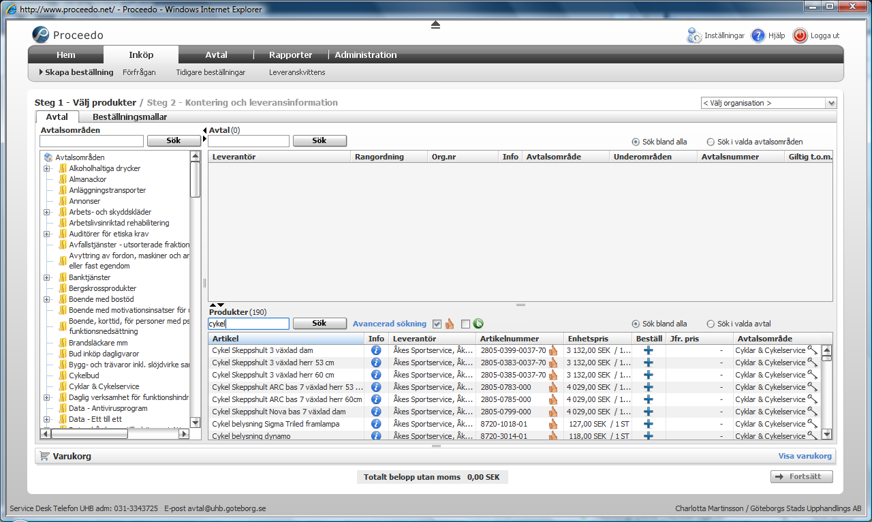Select Sök i valda avtalsområden
Viewport: 872px width, 522px height.
711,142
